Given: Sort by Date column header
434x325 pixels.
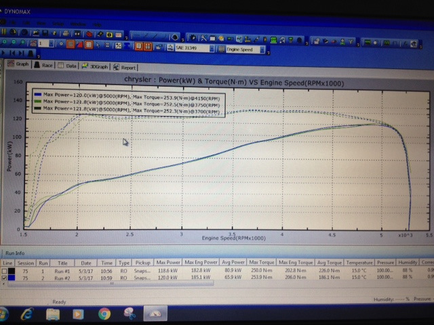Looking at the screenshot, I should point(86,263).
